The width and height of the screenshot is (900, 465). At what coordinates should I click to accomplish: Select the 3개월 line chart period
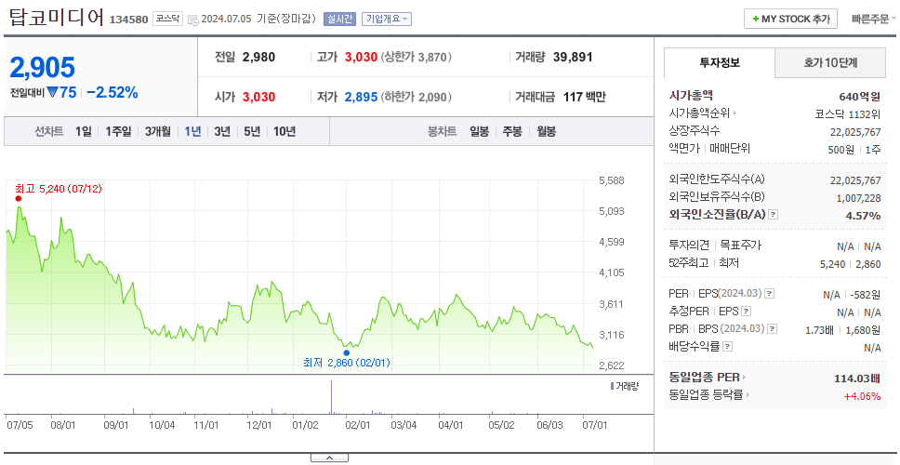coord(158,131)
